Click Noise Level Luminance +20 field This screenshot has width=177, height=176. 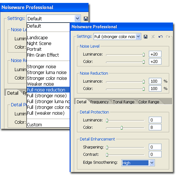click(x=155, y=54)
